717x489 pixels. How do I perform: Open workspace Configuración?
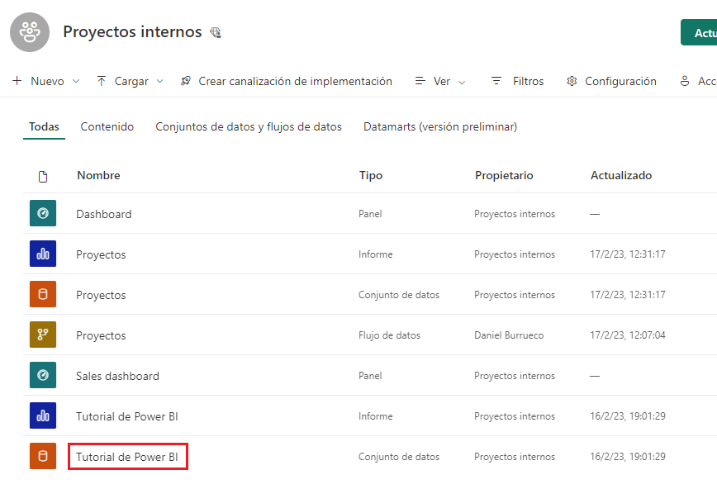[x=611, y=81]
